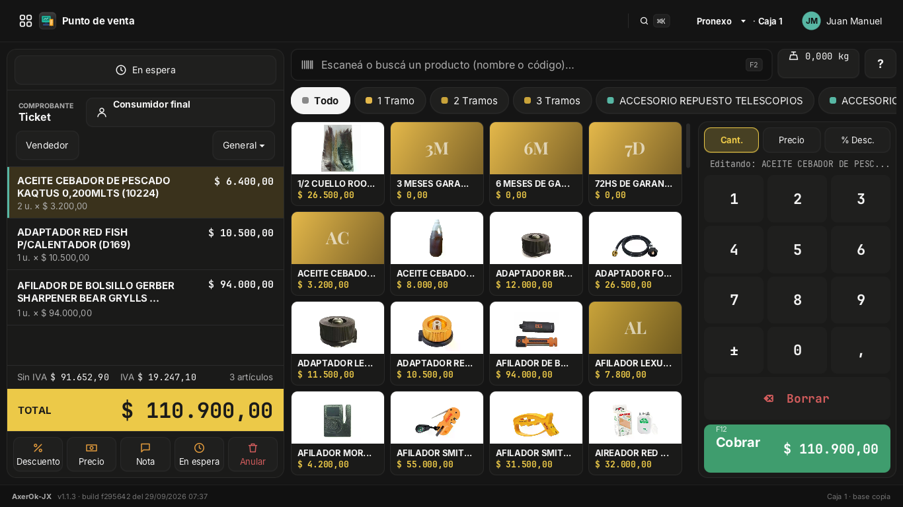Screen dimensions: 903x507
Task: Switch keypad to Precio mode
Action: tap(791, 140)
